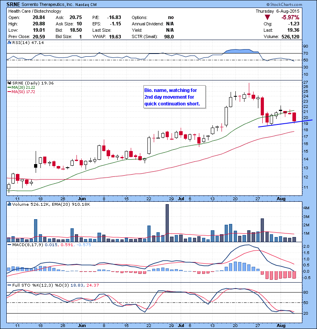317x329 pixels.
Task: Click the red MA(50) 17.72 legend entry
Action: click(x=21, y=92)
